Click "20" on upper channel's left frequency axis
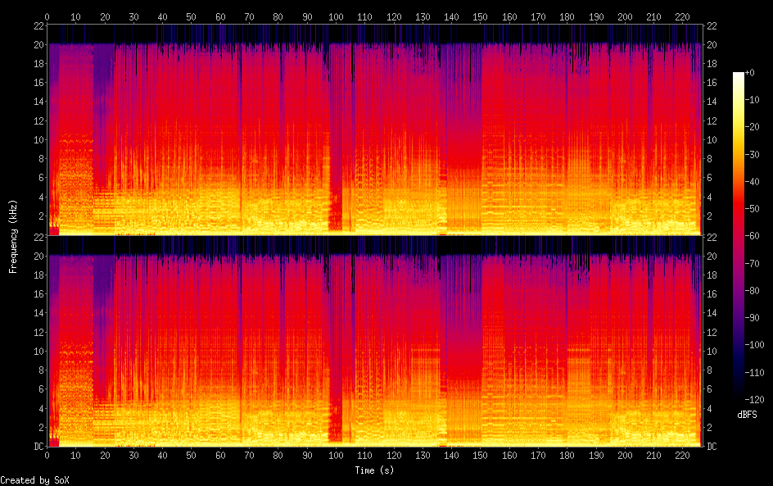Image resolution: width=773 pixels, height=486 pixels. [x=39, y=45]
